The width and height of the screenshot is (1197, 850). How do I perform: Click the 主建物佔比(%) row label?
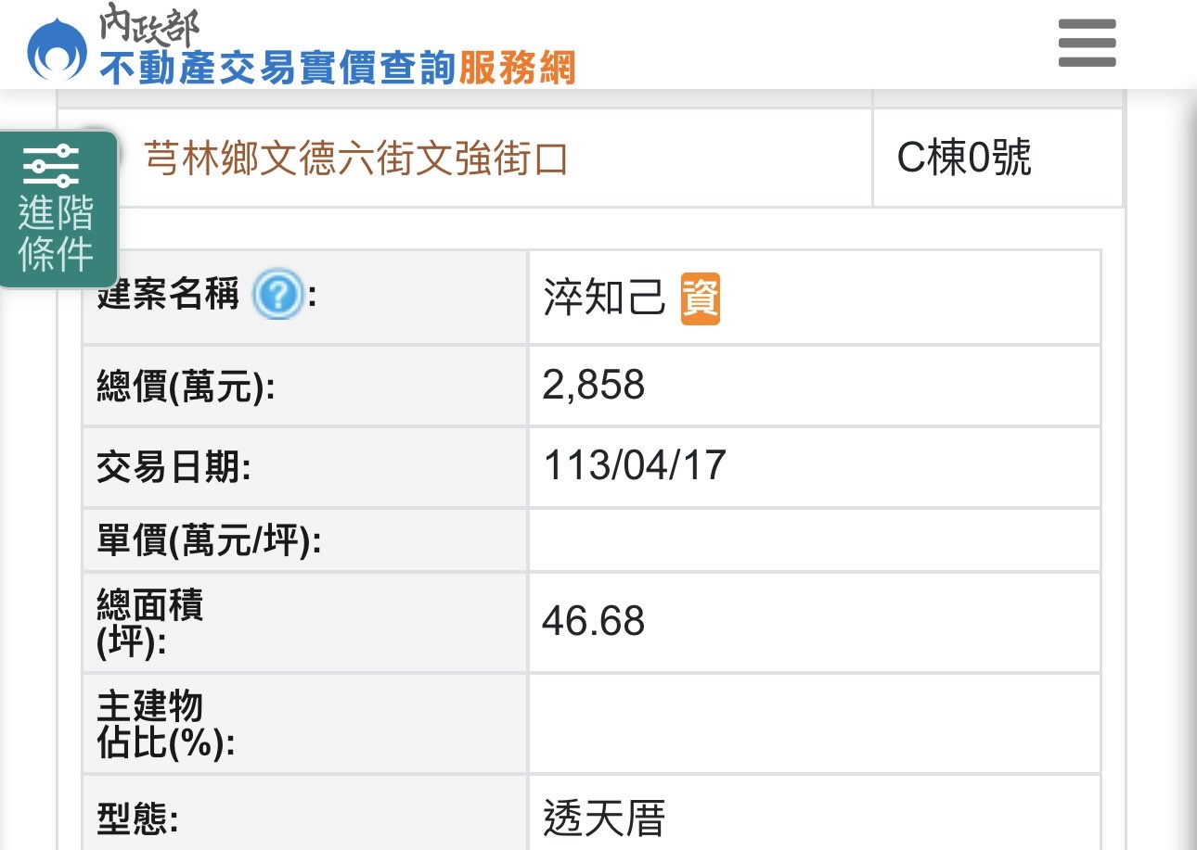pyautogui.click(x=165, y=725)
